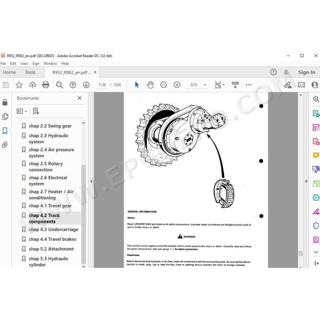Open bookmark chap 5.2 Attachment
This screenshot has height=320, width=320.
coord(51,249)
